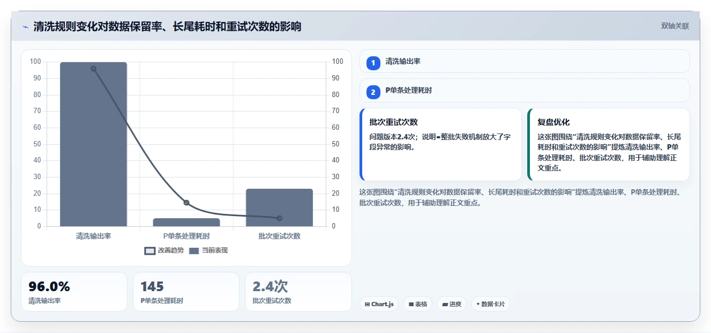Click the 批次重试次数 label under 2.4次
The height and width of the screenshot is (333, 711).
[x=272, y=301]
